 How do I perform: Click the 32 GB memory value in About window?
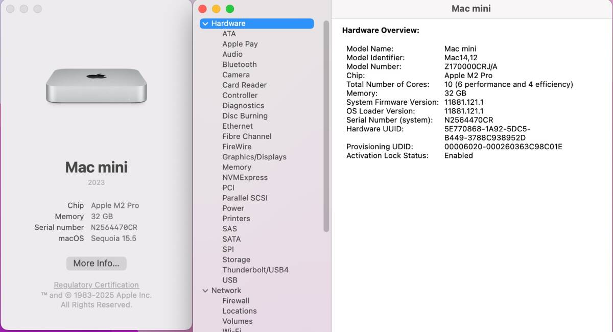point(102,217)
